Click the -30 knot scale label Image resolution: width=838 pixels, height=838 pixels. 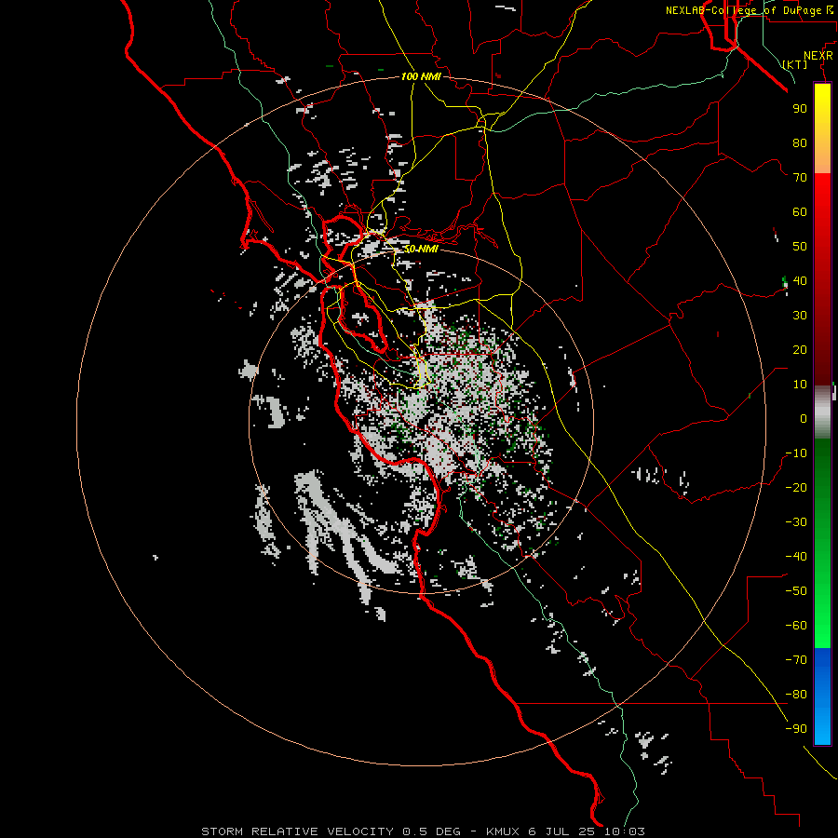tap(796, 522)
